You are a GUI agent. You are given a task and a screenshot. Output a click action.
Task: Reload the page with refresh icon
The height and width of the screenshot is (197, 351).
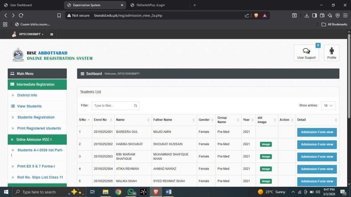(21, 15)
